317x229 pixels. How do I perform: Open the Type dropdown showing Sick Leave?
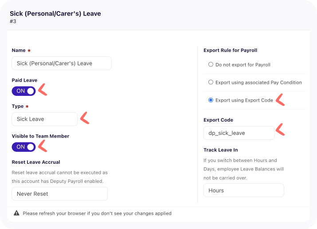[44, 119]
